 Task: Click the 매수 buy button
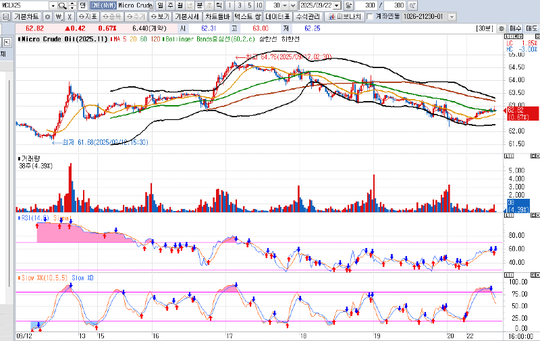tap(514, 28)
